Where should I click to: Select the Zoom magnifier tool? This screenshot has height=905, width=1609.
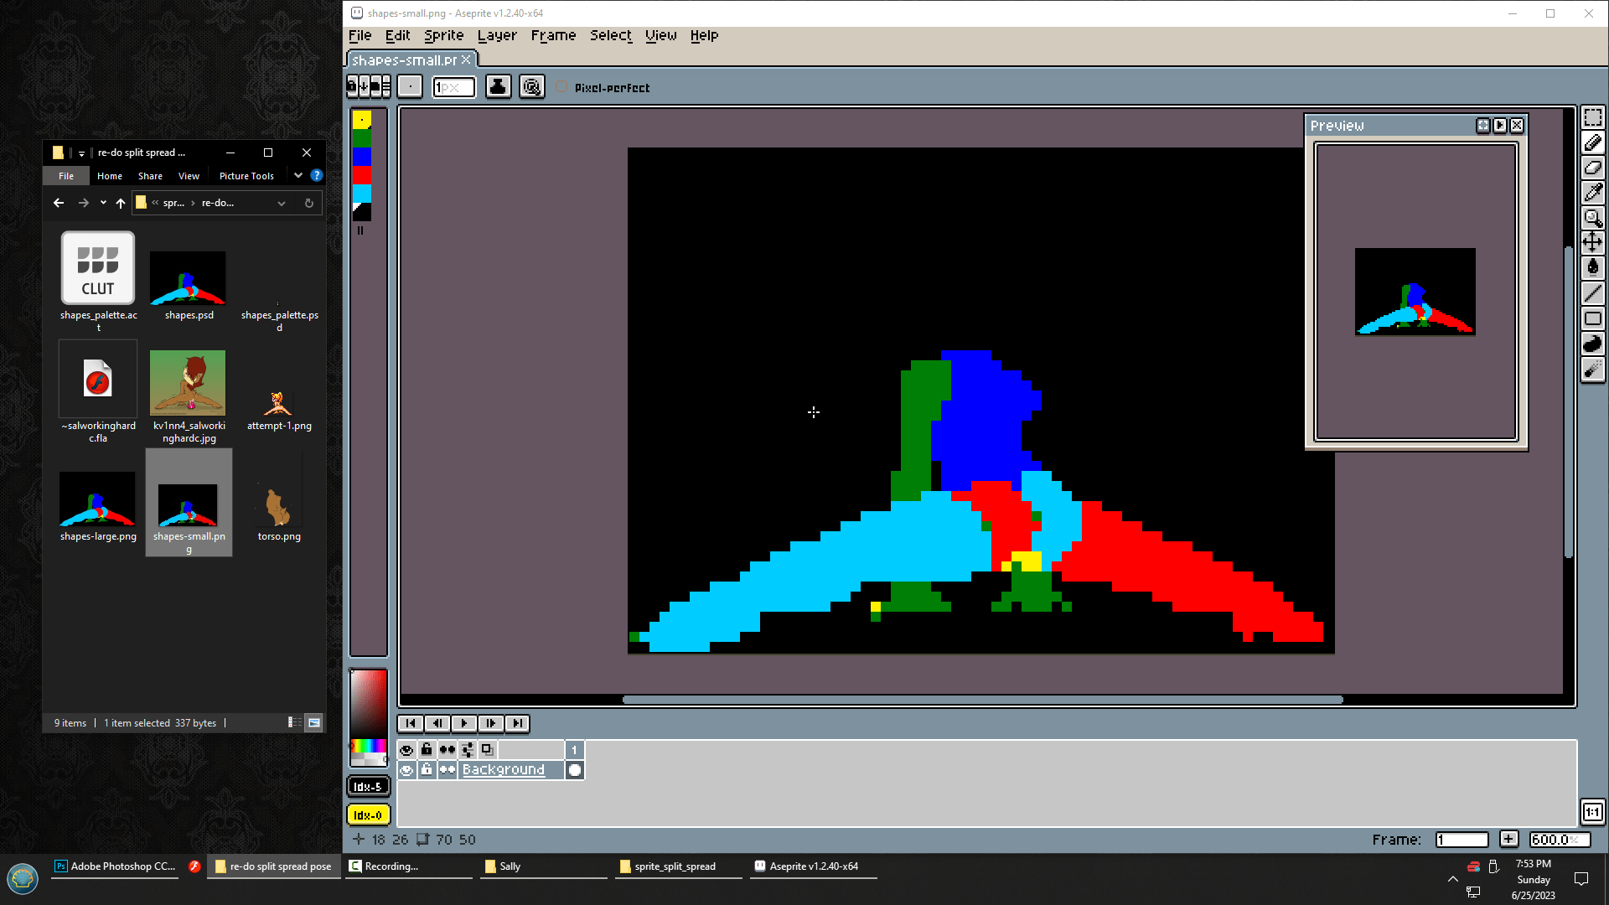[x=1592, y=218]
